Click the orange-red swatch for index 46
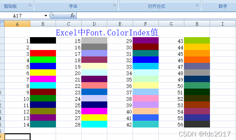This screenshot has width=236, height=140. click(x=197, y=60)
